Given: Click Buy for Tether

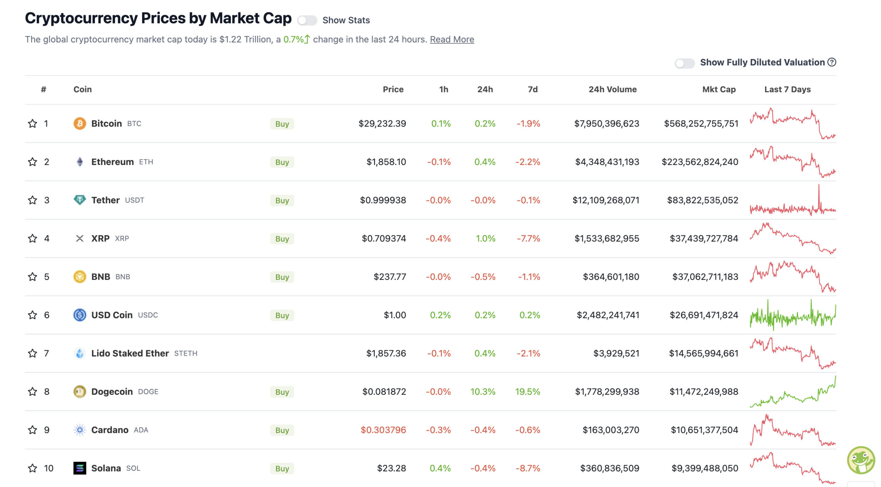Looking at the screenshot, I should (282, 201).
